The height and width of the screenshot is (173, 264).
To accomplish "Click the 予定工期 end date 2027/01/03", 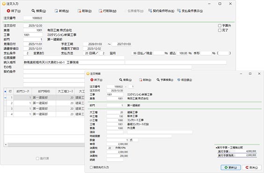I will pos(121,44).
